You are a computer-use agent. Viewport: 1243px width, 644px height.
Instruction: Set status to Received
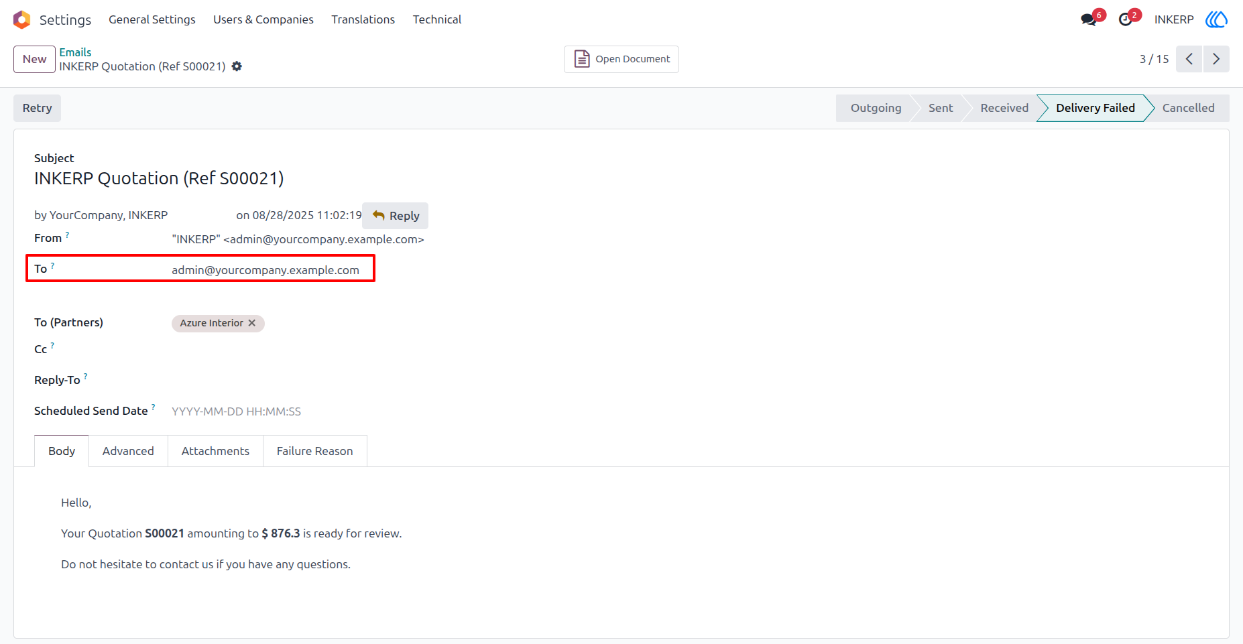click(x=1004, y=108)
